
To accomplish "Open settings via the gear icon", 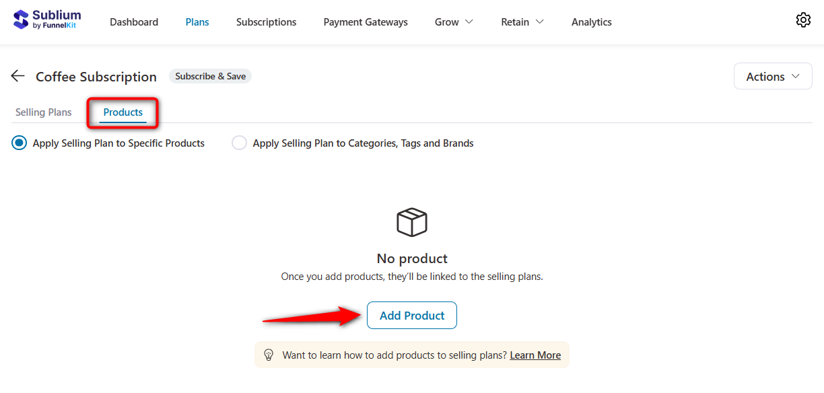I will click(803, 20).
